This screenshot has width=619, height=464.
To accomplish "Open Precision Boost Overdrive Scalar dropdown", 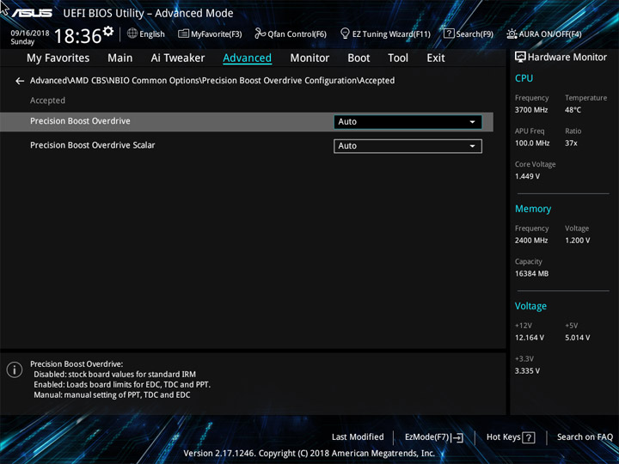I will point(408,146).
